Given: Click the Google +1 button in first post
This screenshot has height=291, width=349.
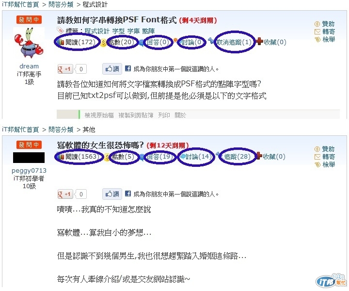Looking at the screenshot, I should tap(65, 69).
